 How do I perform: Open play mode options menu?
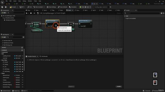coord(90,7)
